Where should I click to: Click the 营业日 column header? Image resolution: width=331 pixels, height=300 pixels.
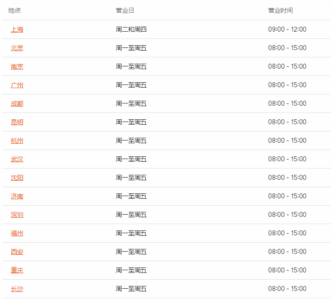coord(125,10)
